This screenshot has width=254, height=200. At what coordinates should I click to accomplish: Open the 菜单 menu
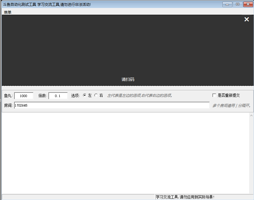tap(8, 12)
